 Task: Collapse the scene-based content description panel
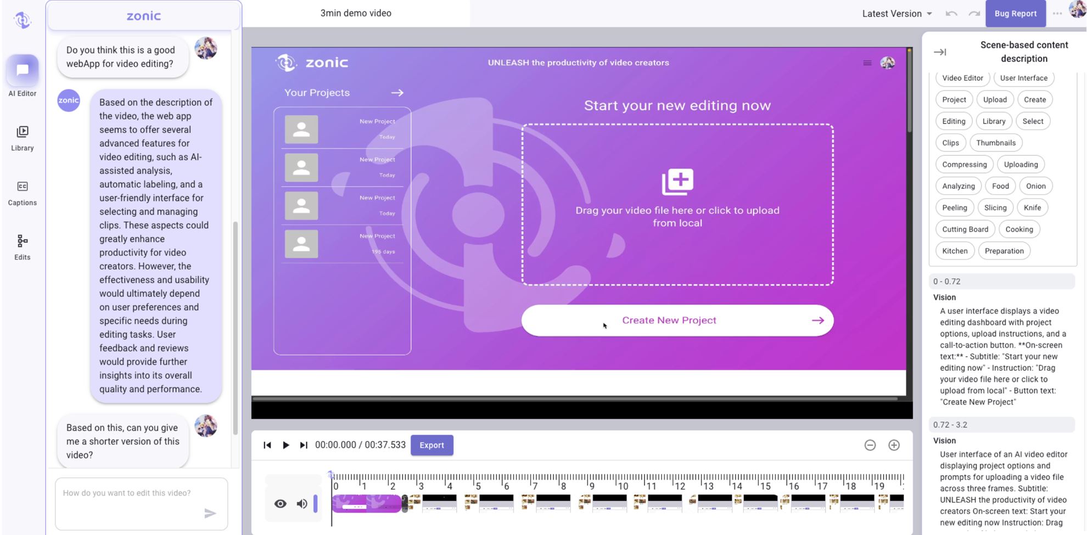[x=940, y=52]
